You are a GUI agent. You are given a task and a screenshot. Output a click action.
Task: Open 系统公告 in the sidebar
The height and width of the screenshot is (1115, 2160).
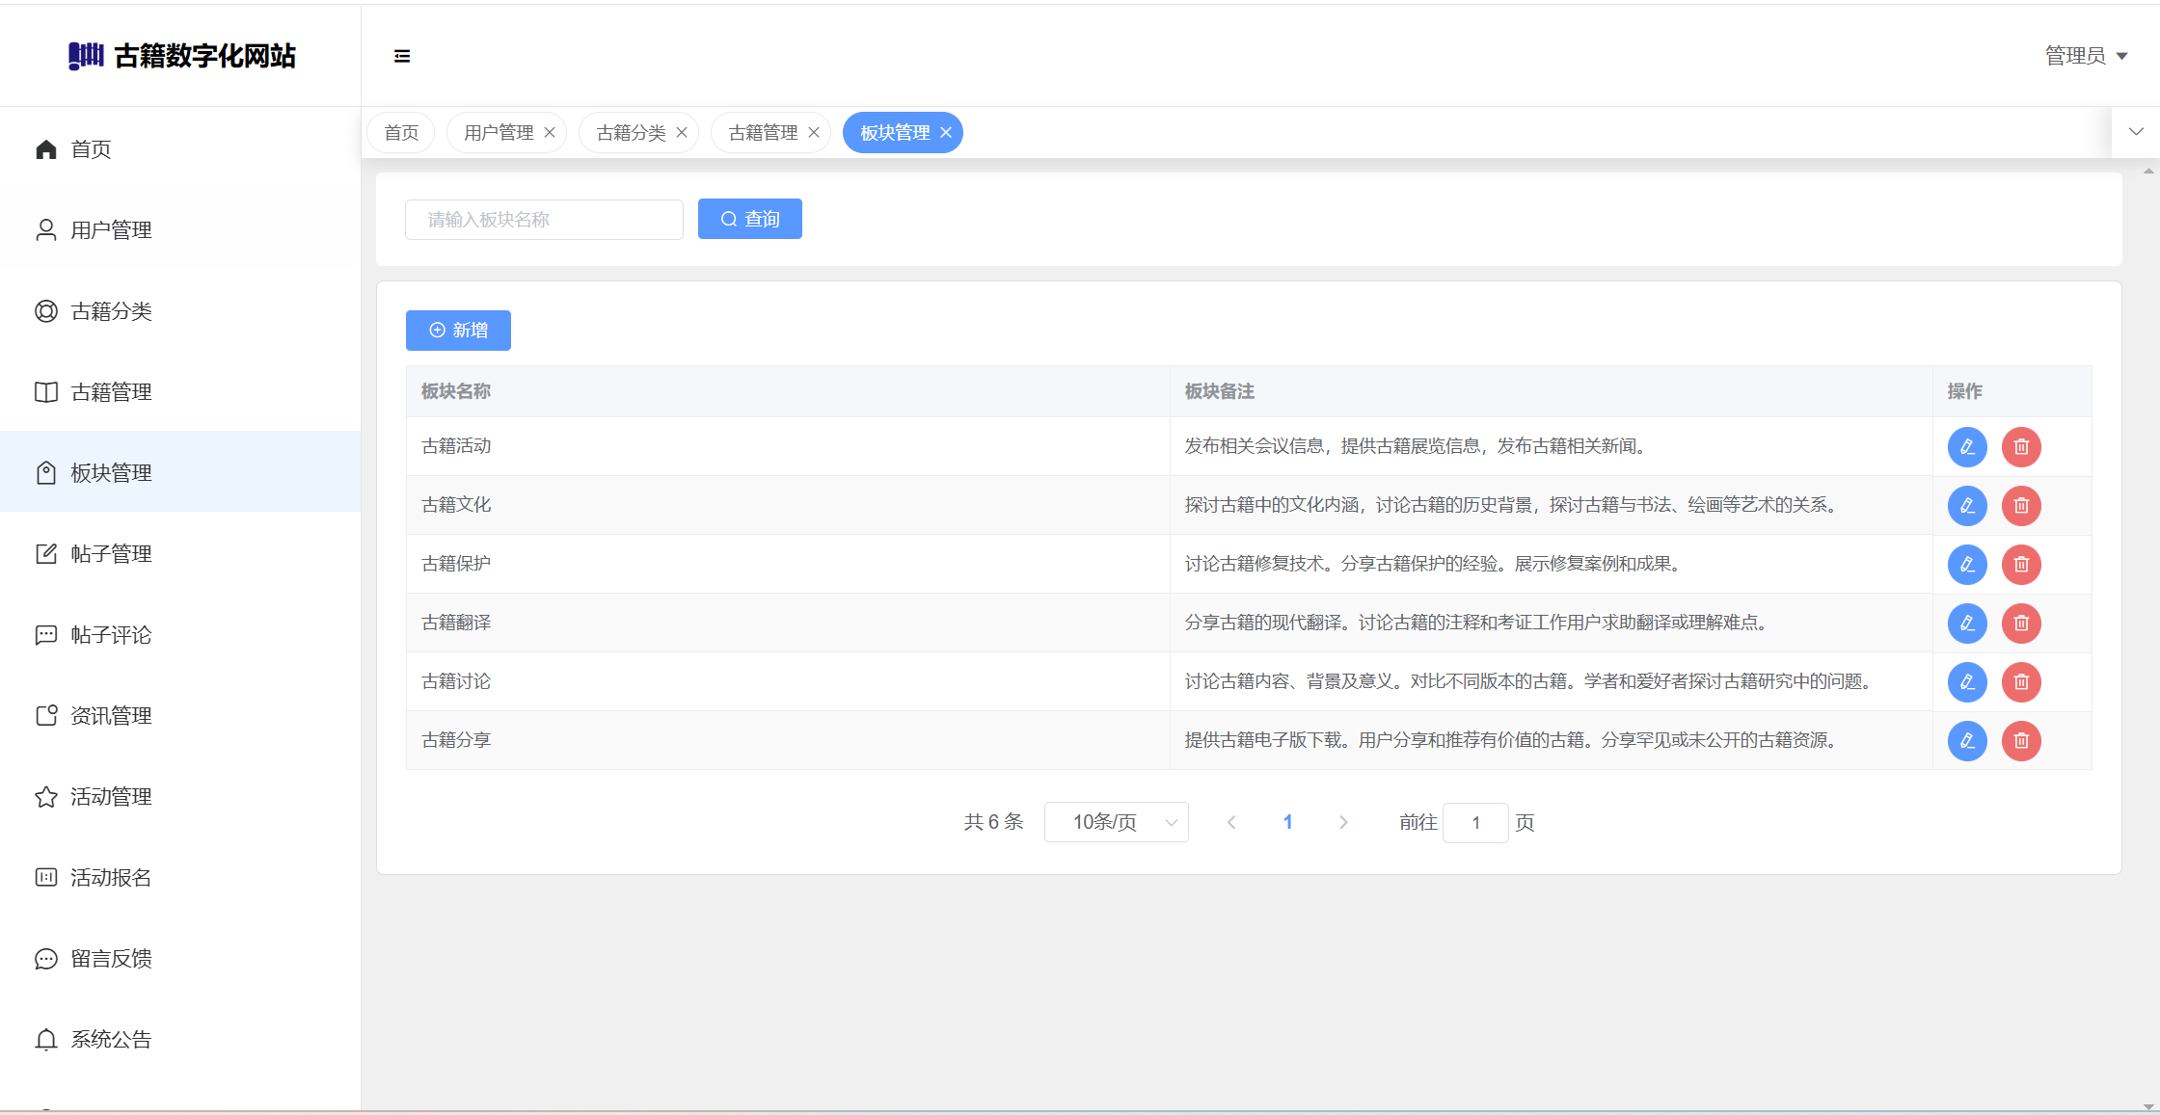coord(111,1040)
